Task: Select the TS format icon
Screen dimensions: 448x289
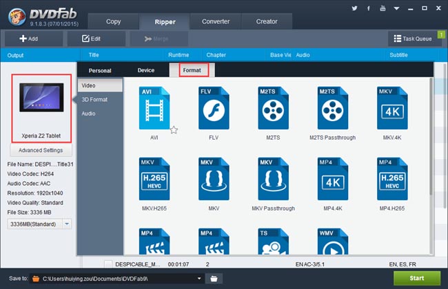Action: coord(273,242)
